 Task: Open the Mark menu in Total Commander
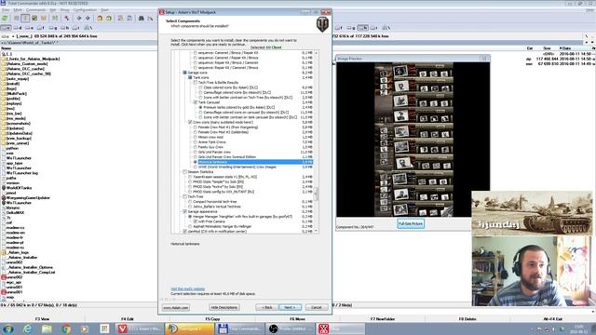[x=18, y=10]
